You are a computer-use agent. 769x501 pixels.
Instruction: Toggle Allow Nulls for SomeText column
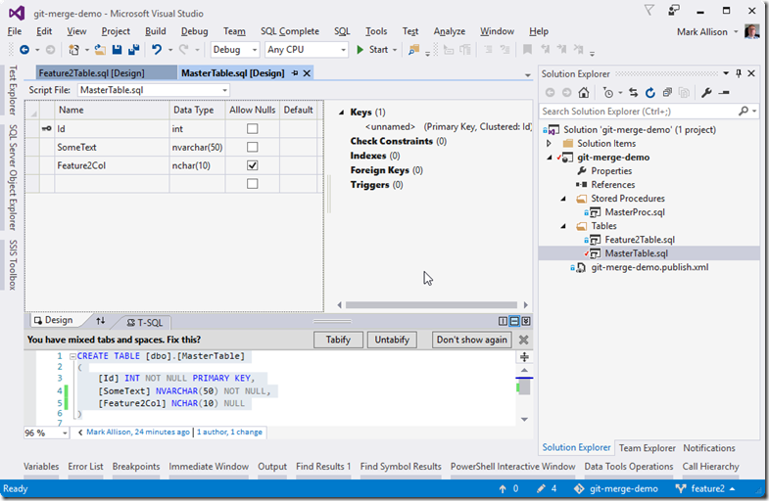click(x=252, y=147)
